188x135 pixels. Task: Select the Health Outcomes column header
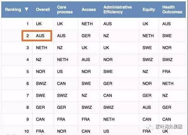pyautogui.click(x=172, y=10)
